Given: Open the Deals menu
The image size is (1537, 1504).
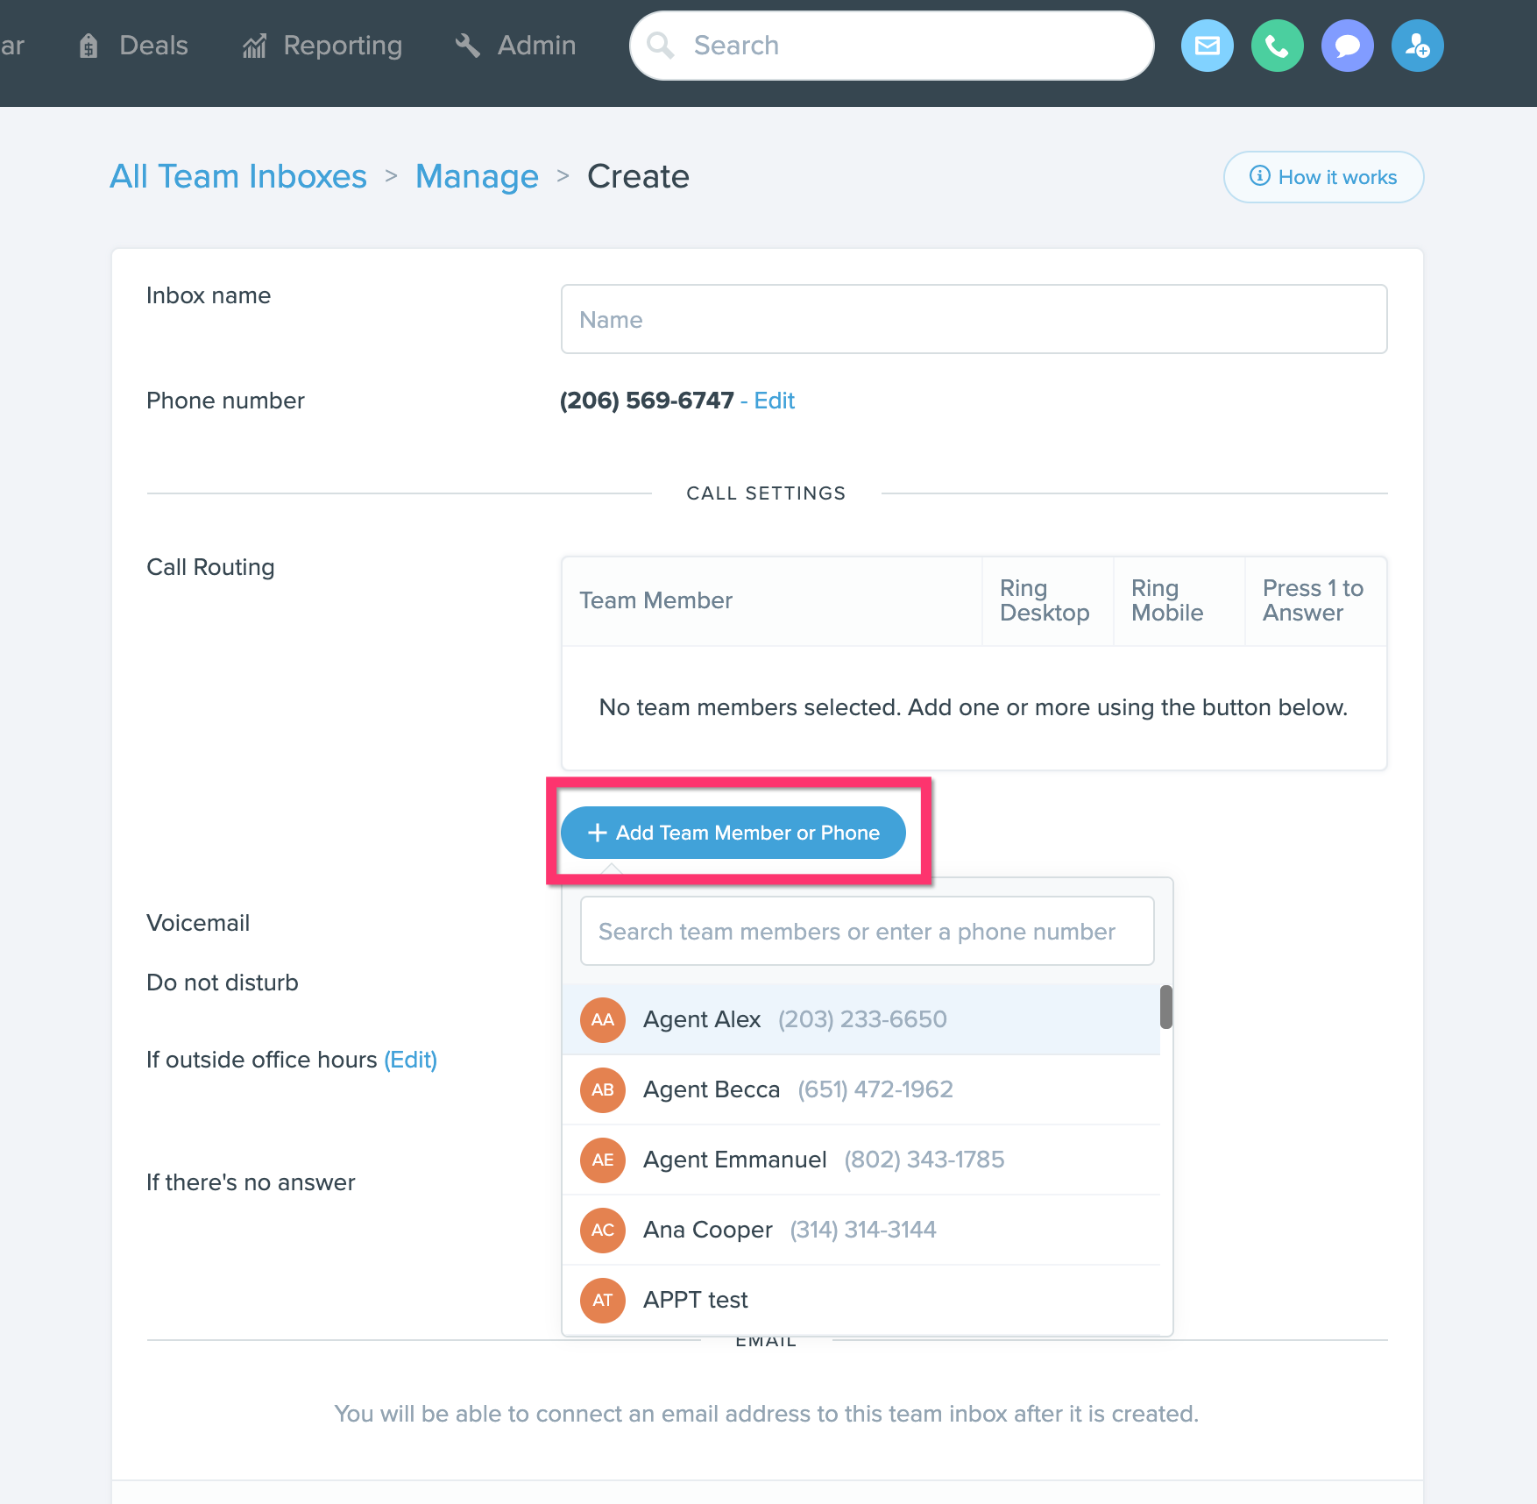Looking at the screenshot, I should pyautogui.click(x=134, y=46).
